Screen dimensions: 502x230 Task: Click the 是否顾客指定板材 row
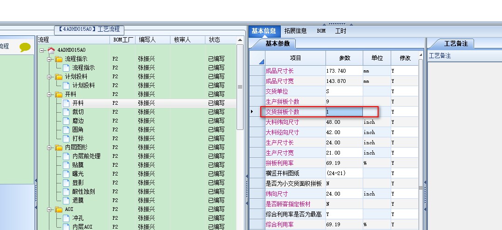[x=334, y=204]
